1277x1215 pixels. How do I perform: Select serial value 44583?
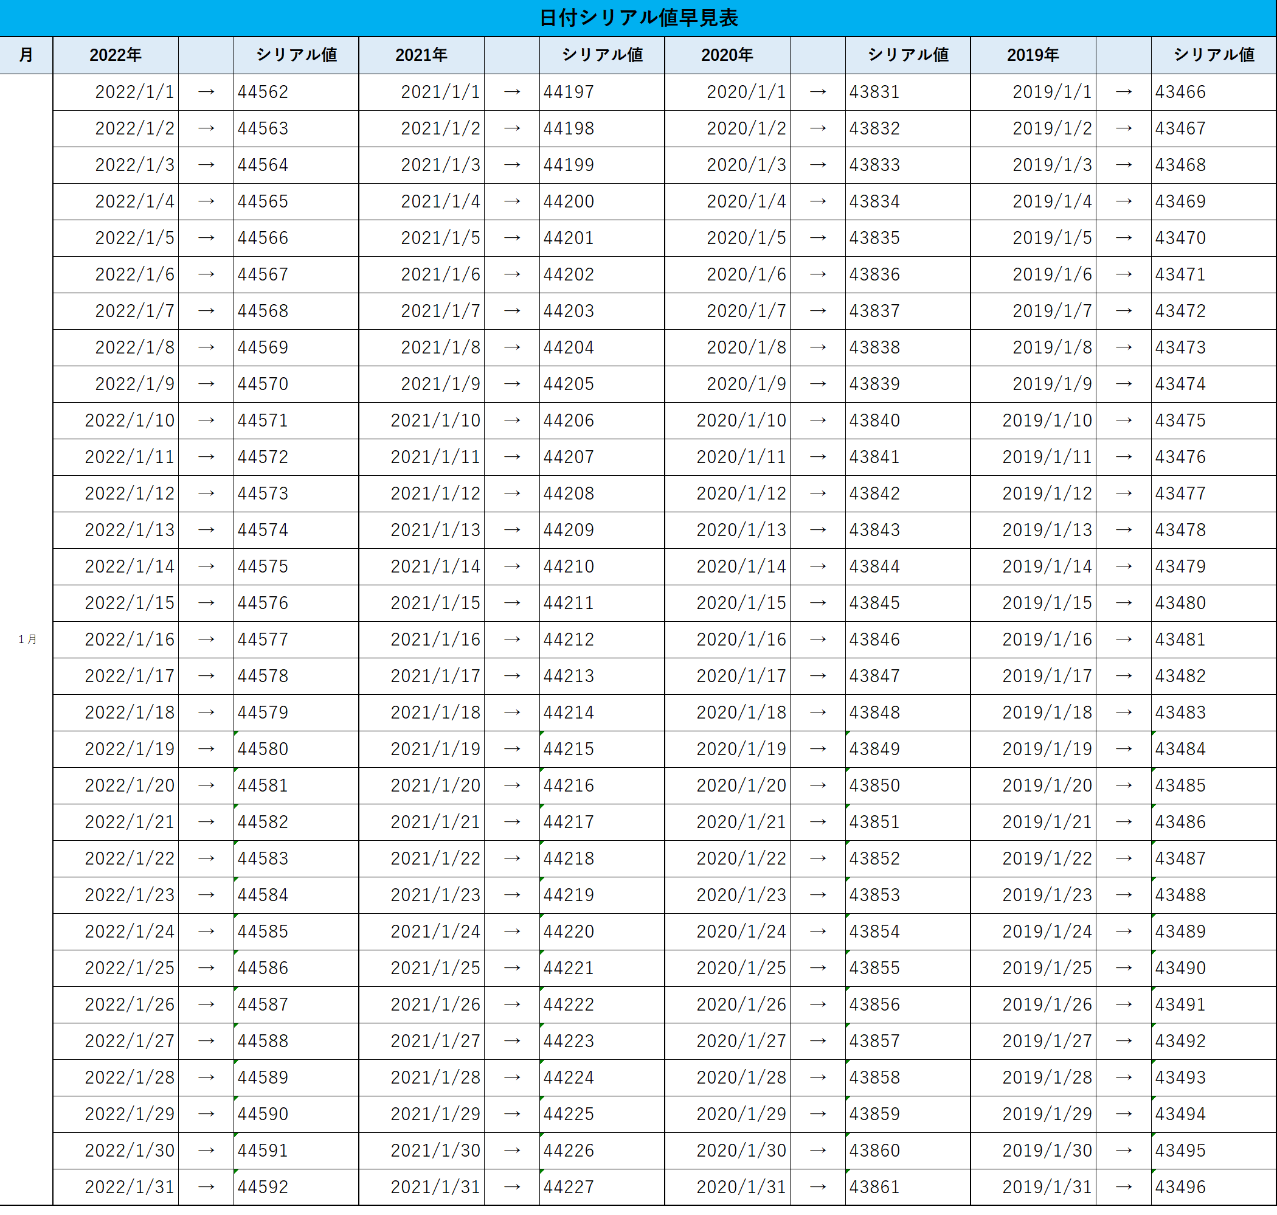tap(296, 858)
